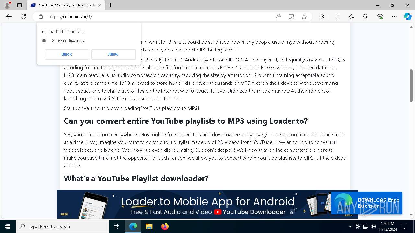
Task: Refresh the current page
Action: pyautogui.click(x=23, y=17)
